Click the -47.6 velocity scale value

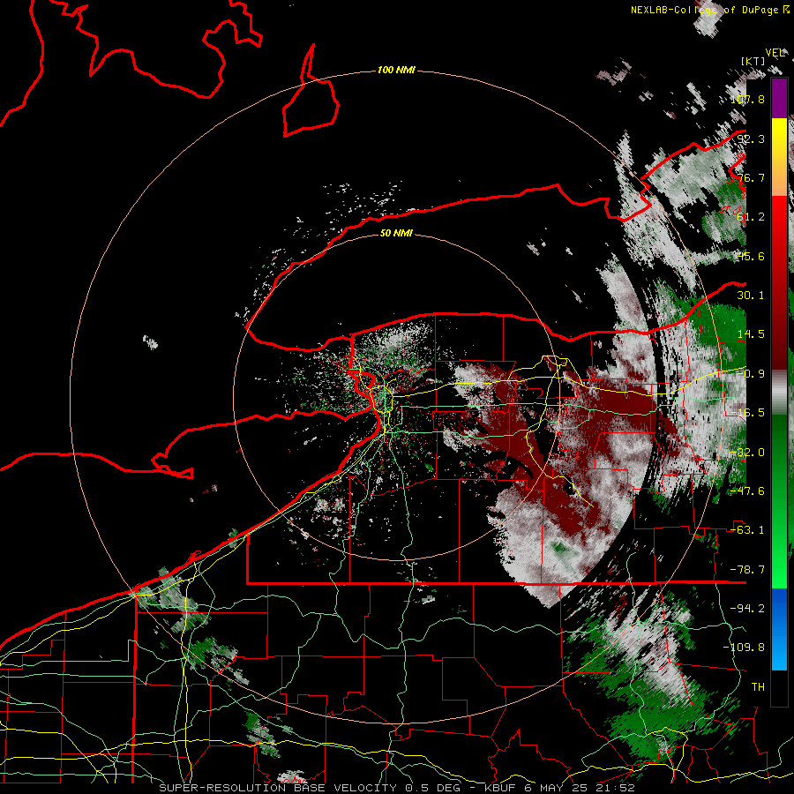pos(747,491)
